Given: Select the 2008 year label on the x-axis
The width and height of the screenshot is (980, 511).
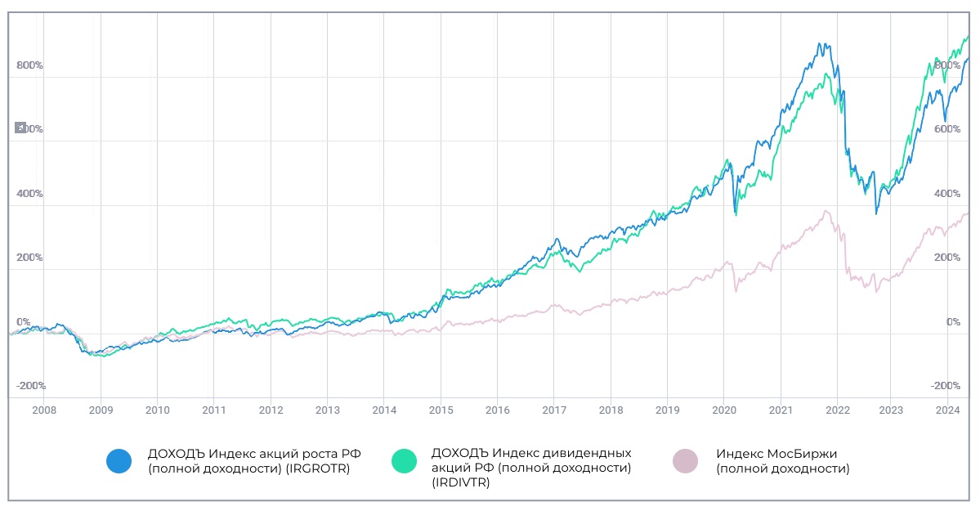Looking at the screenshot, I should (43, 410).
